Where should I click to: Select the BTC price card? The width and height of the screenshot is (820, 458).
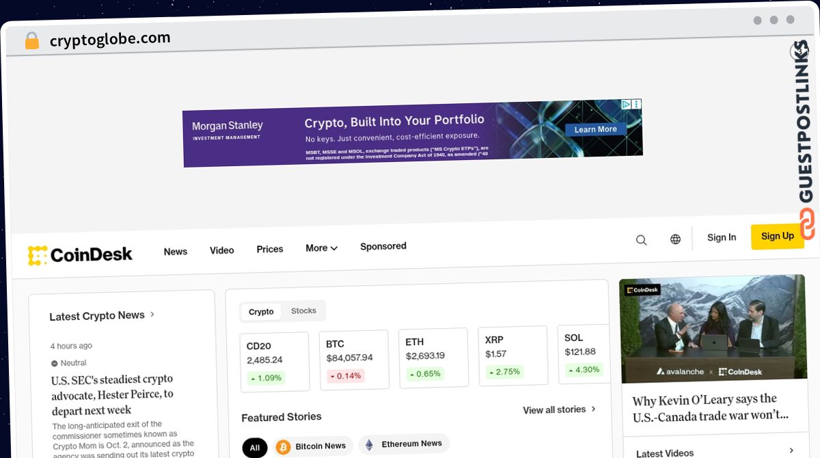coord(354,360)
